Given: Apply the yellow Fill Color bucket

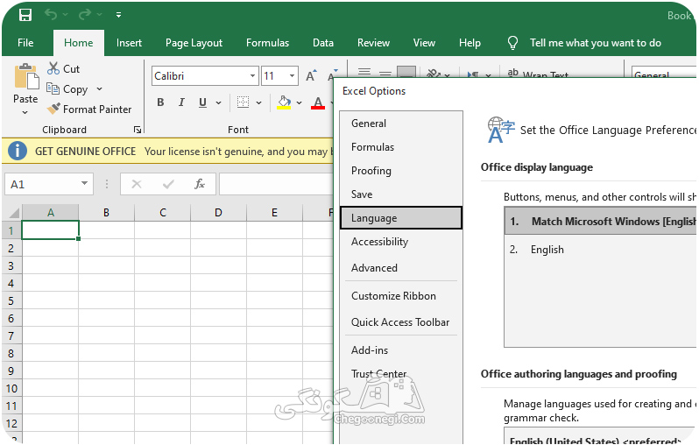Looking at the screenshot, I should point(284,102).
